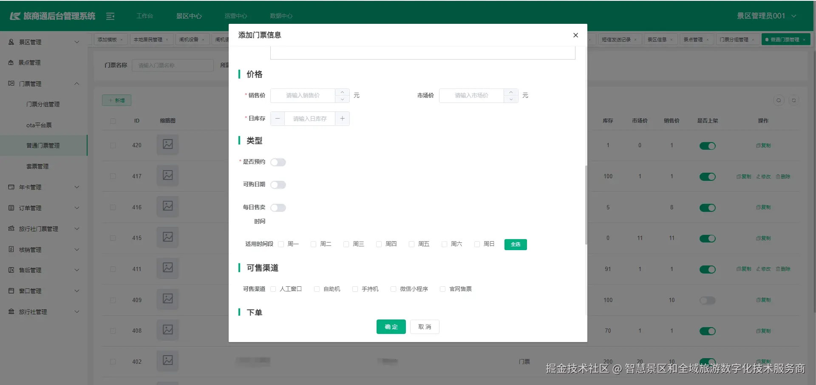The width and height of the screenshot is (816, 385).
Task: Check the 微信小程序 channel checkbox
Action: pyautogui.click(x=394, y=289)
